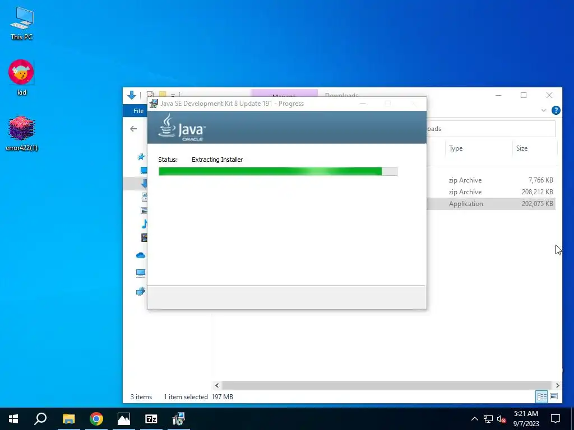The height and width of the screenshot is (430, 574).
Task: Select This PC in Explorer sidebar
Action: click(x=141, y=273)
